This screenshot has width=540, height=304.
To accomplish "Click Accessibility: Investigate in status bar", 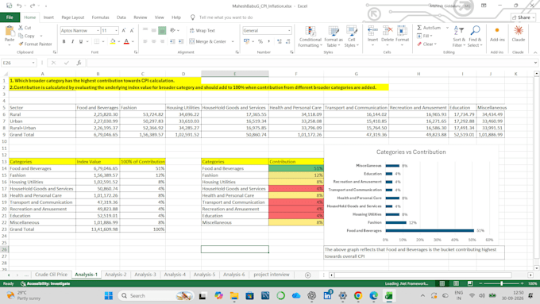I will click(45, 283).
